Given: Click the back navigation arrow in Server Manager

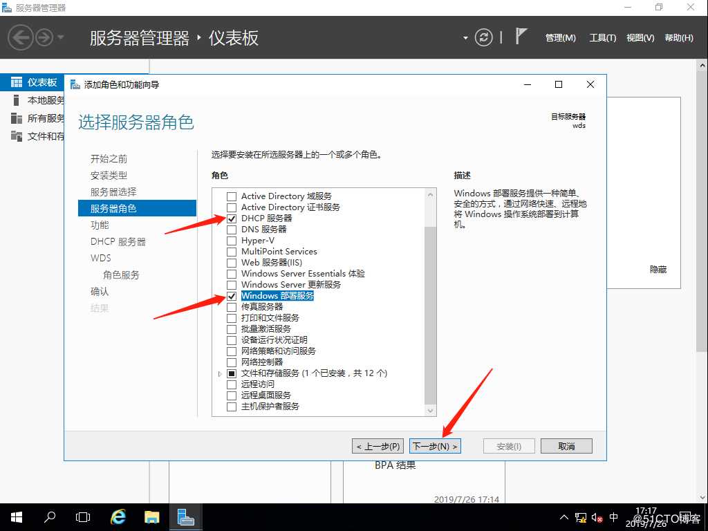Looking at the screenshot, I should [x=20, y=37].
